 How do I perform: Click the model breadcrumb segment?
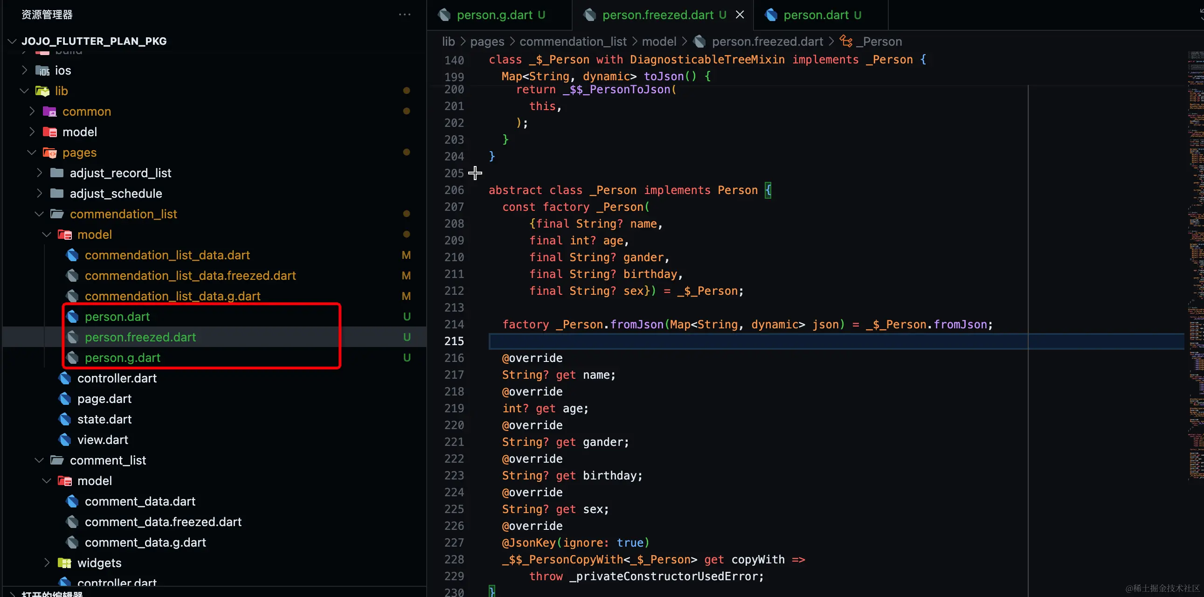pos(658,42)
